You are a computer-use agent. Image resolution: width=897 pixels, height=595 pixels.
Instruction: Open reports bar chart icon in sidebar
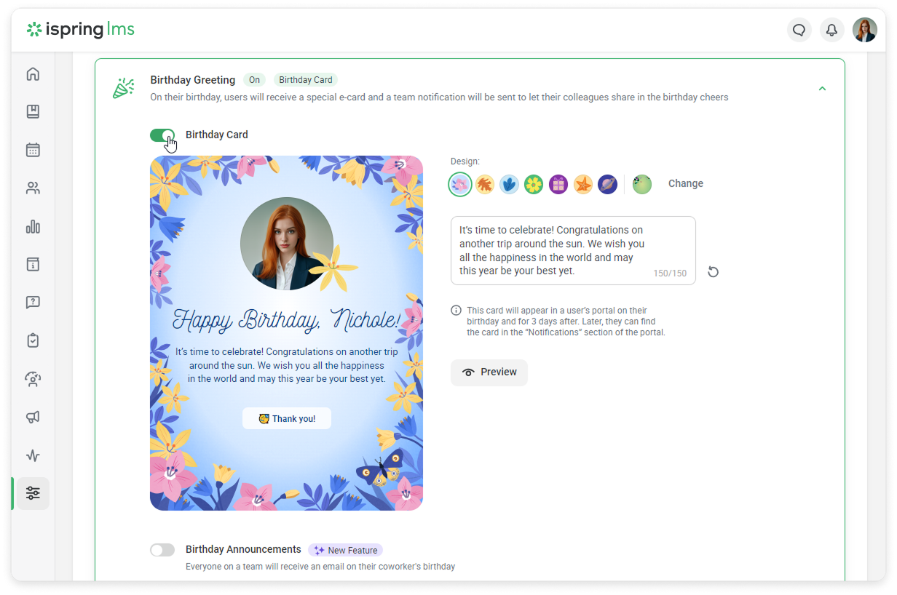33,227
